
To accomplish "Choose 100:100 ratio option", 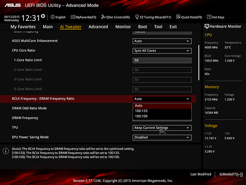I will [x=162, y=116].
